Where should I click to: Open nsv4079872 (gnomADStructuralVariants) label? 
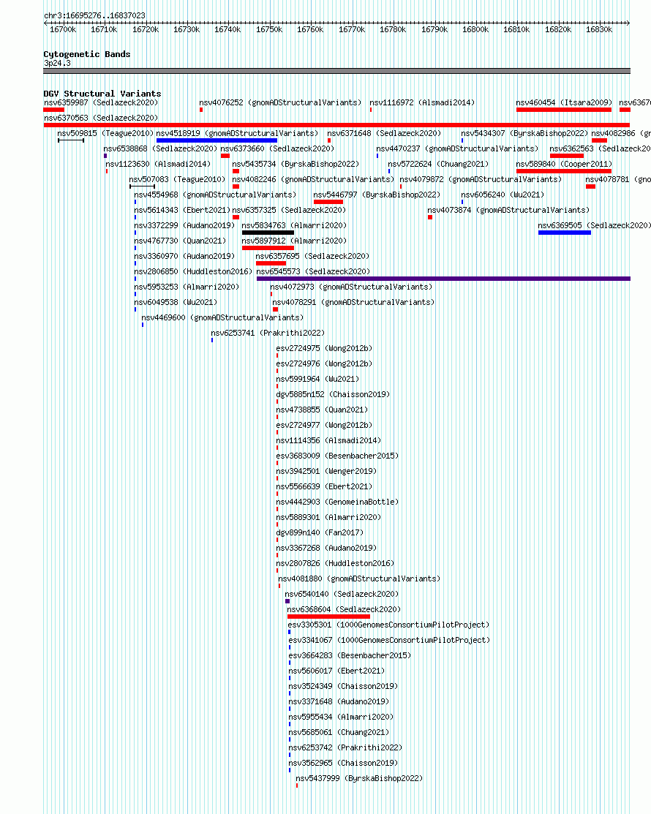click(x=481, y=180)
